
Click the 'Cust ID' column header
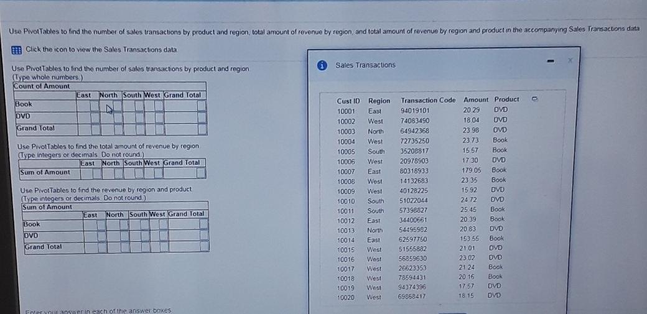click(348, 101)
